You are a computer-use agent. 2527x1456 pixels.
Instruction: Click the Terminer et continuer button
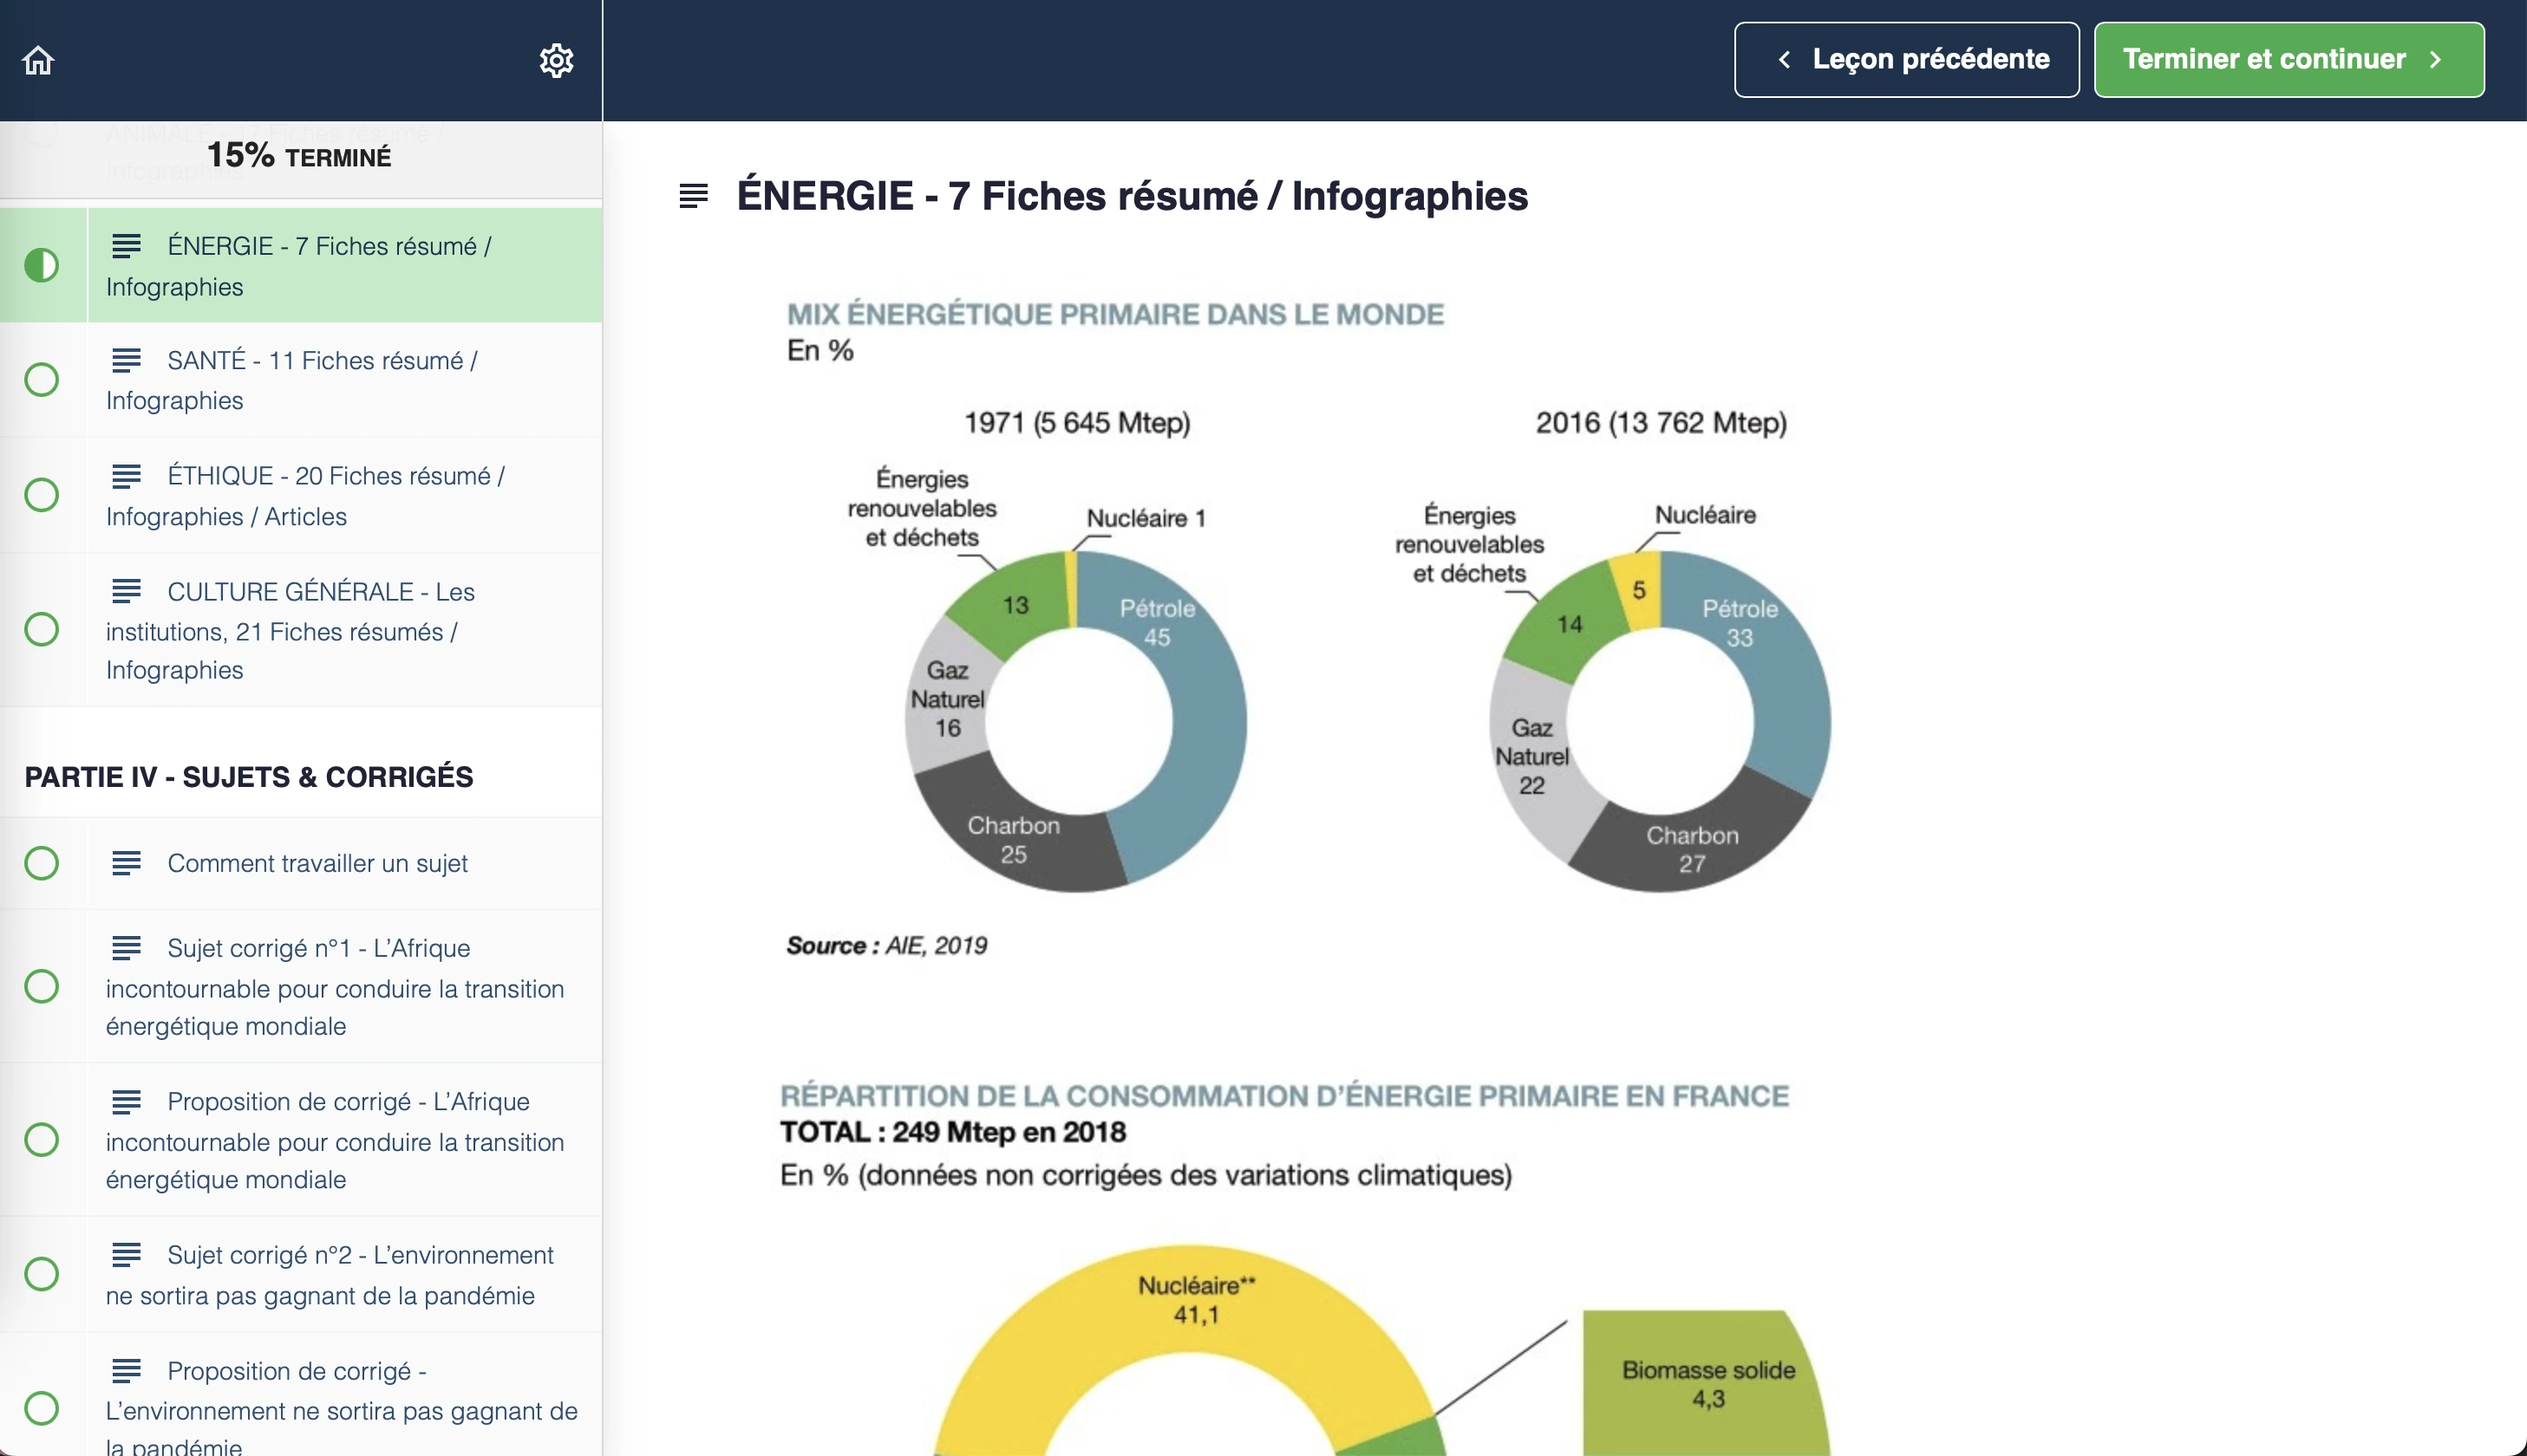click(2289, 60)
